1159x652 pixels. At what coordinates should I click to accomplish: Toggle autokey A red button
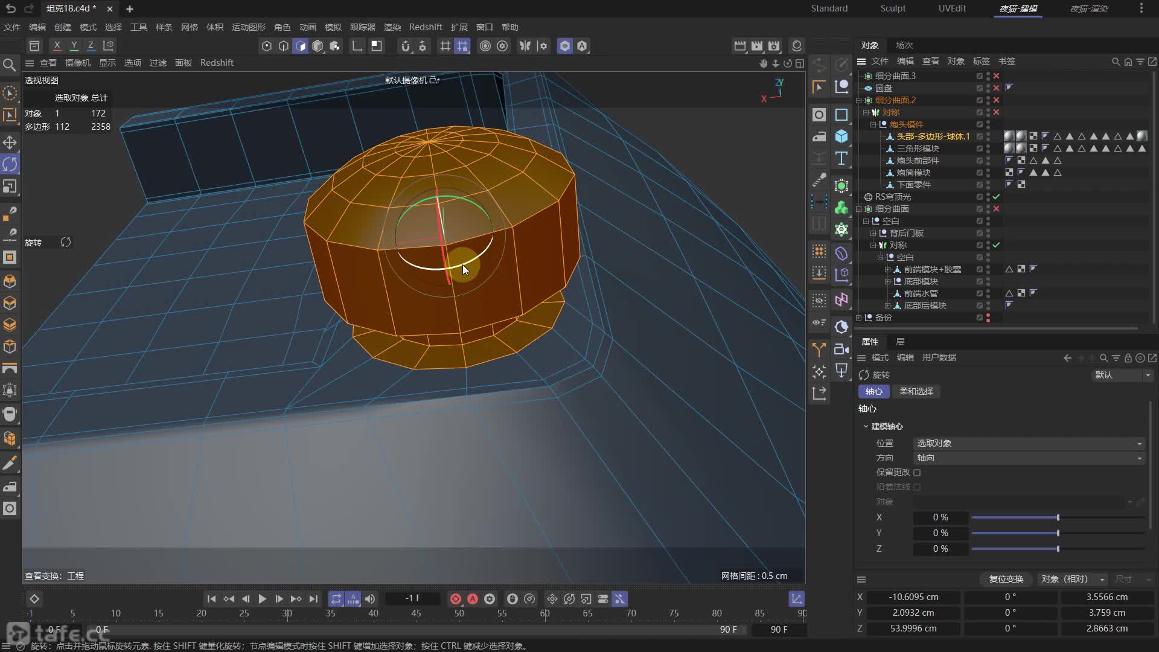pos(473,599)
